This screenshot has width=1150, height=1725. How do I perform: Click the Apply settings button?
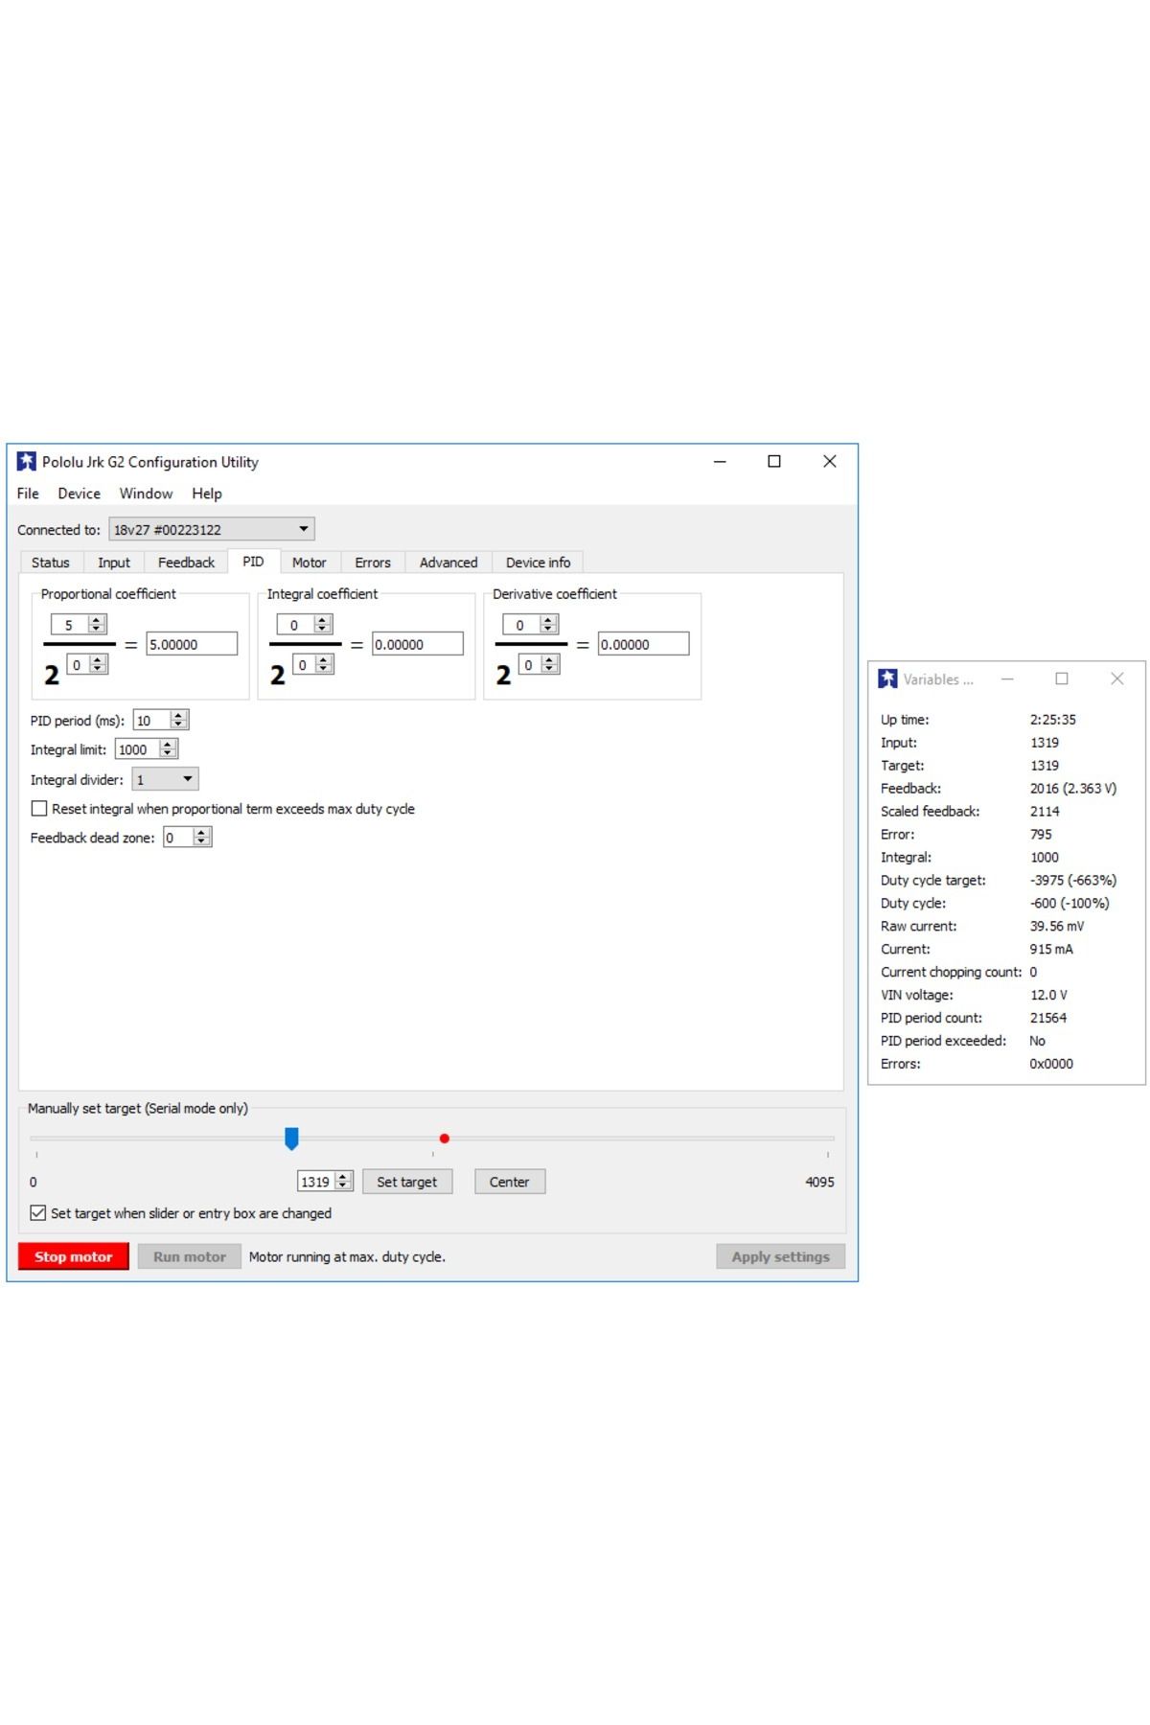click(x=781, y=1256)
